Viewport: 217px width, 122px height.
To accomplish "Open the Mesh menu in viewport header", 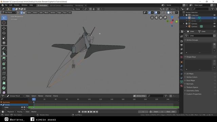I will tap(46, 13).
